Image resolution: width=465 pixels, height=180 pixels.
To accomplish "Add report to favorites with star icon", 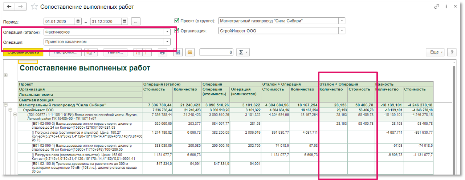I will [x=34, y=7].
